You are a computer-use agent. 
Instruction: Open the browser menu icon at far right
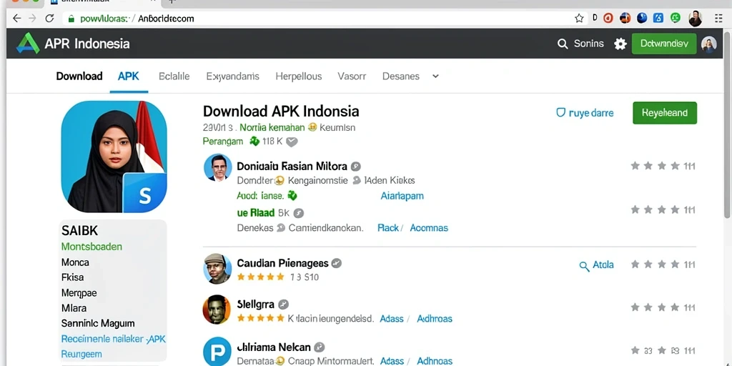point(718,18)
